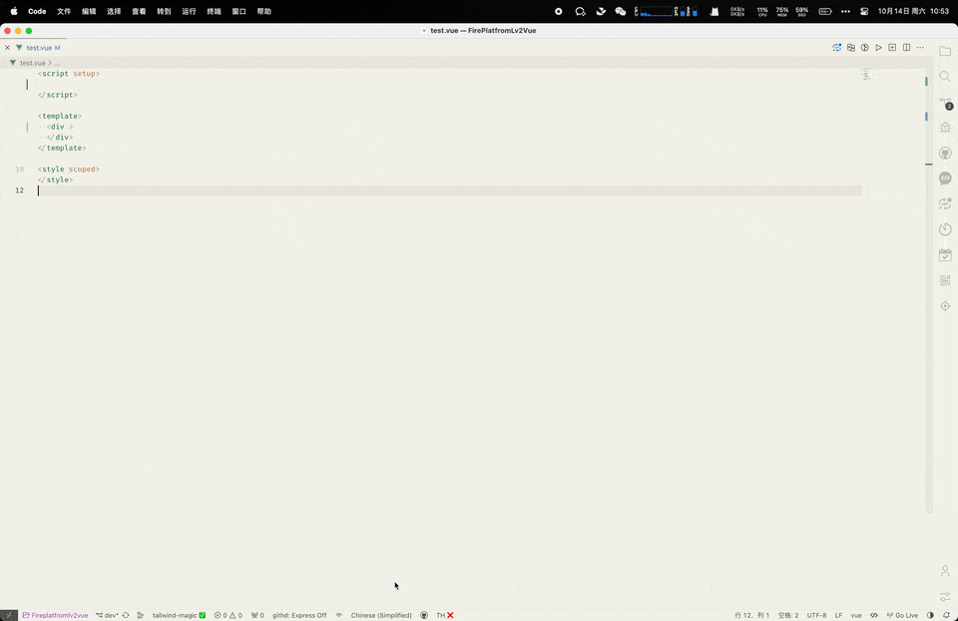Click the half-circle contrast icon in status bar
The image size is (958, 621).
pyautogui.click(x=930, y=615)
